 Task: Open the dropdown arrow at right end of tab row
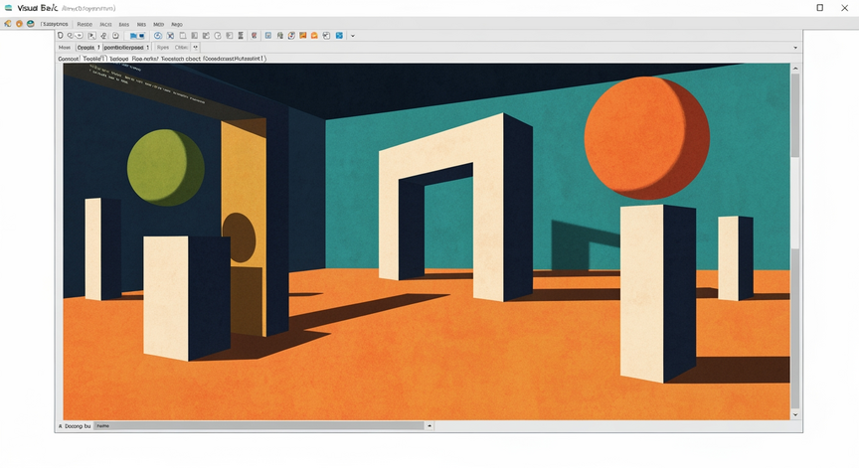click(x=795, y=48)
